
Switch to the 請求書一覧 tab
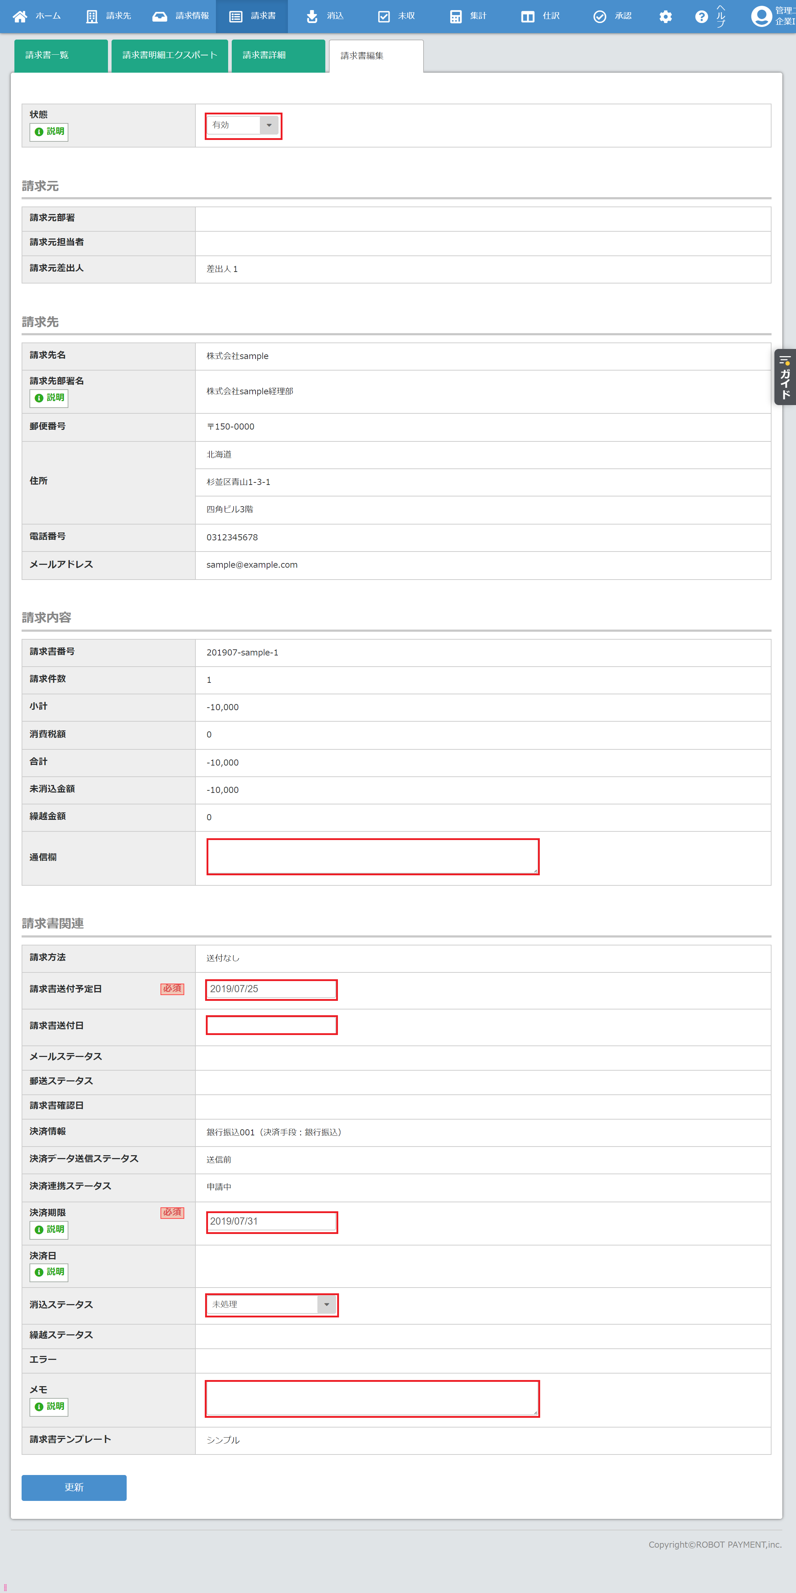[x=60, y=56]
